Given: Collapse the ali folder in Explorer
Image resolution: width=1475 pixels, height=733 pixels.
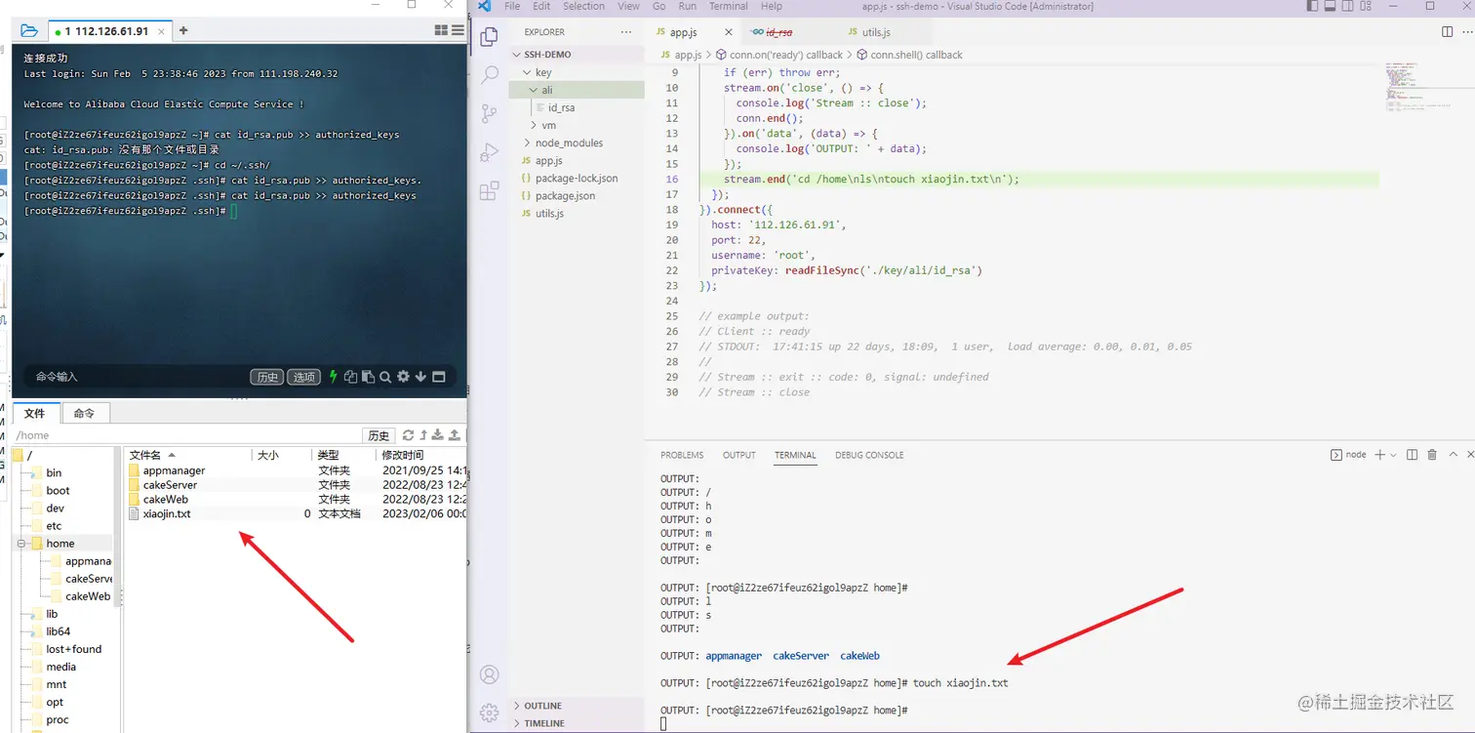Looking at the screenshot, I should point(534,90).
